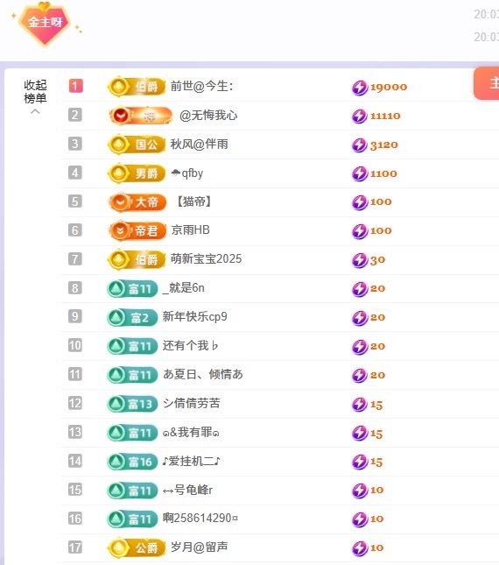Select username 啊258614290¤
499x565 pixels.
click(x=200, y=519)
